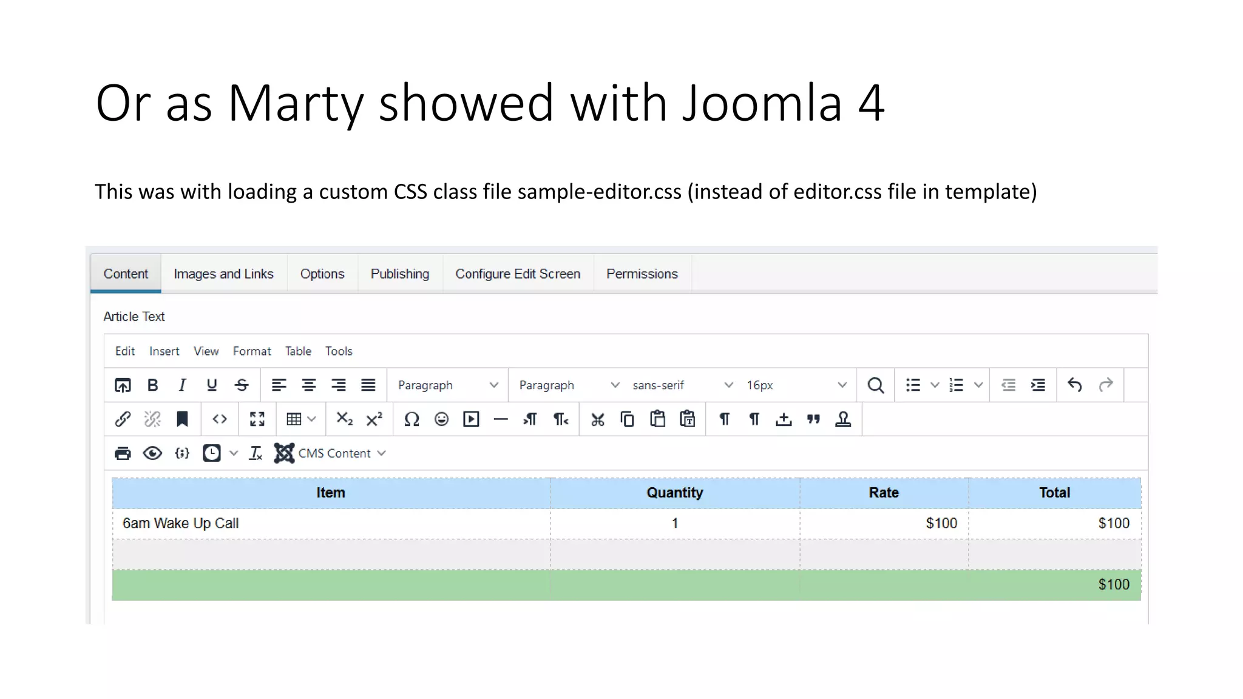Open the sans-serif font family dropdown

tap(683, 385)
